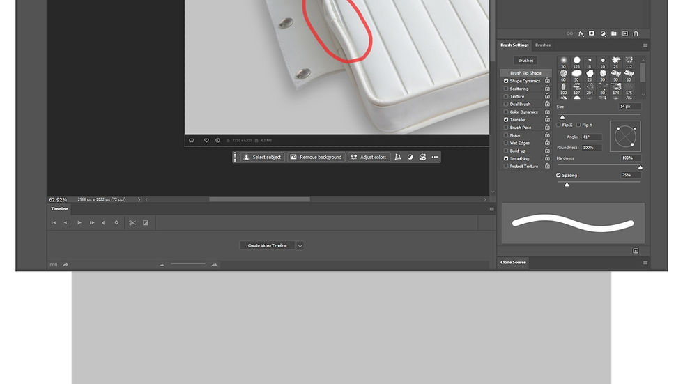Click Remove background button
This screenshot has width=683, height=384.
click(316, 158)
